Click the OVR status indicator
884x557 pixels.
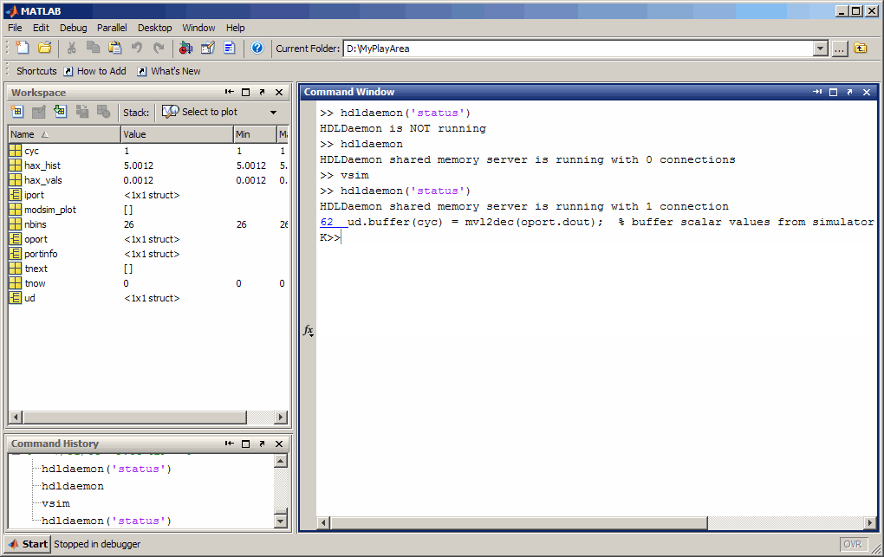click(853, 544)
